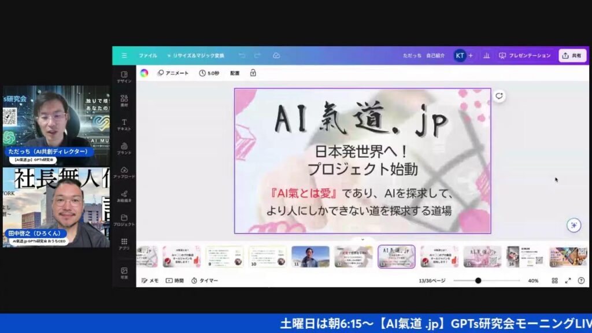Collapse the page thumbnail strip chevron
The height and width of the screenshot is (333, 592).
coord(362,239)
